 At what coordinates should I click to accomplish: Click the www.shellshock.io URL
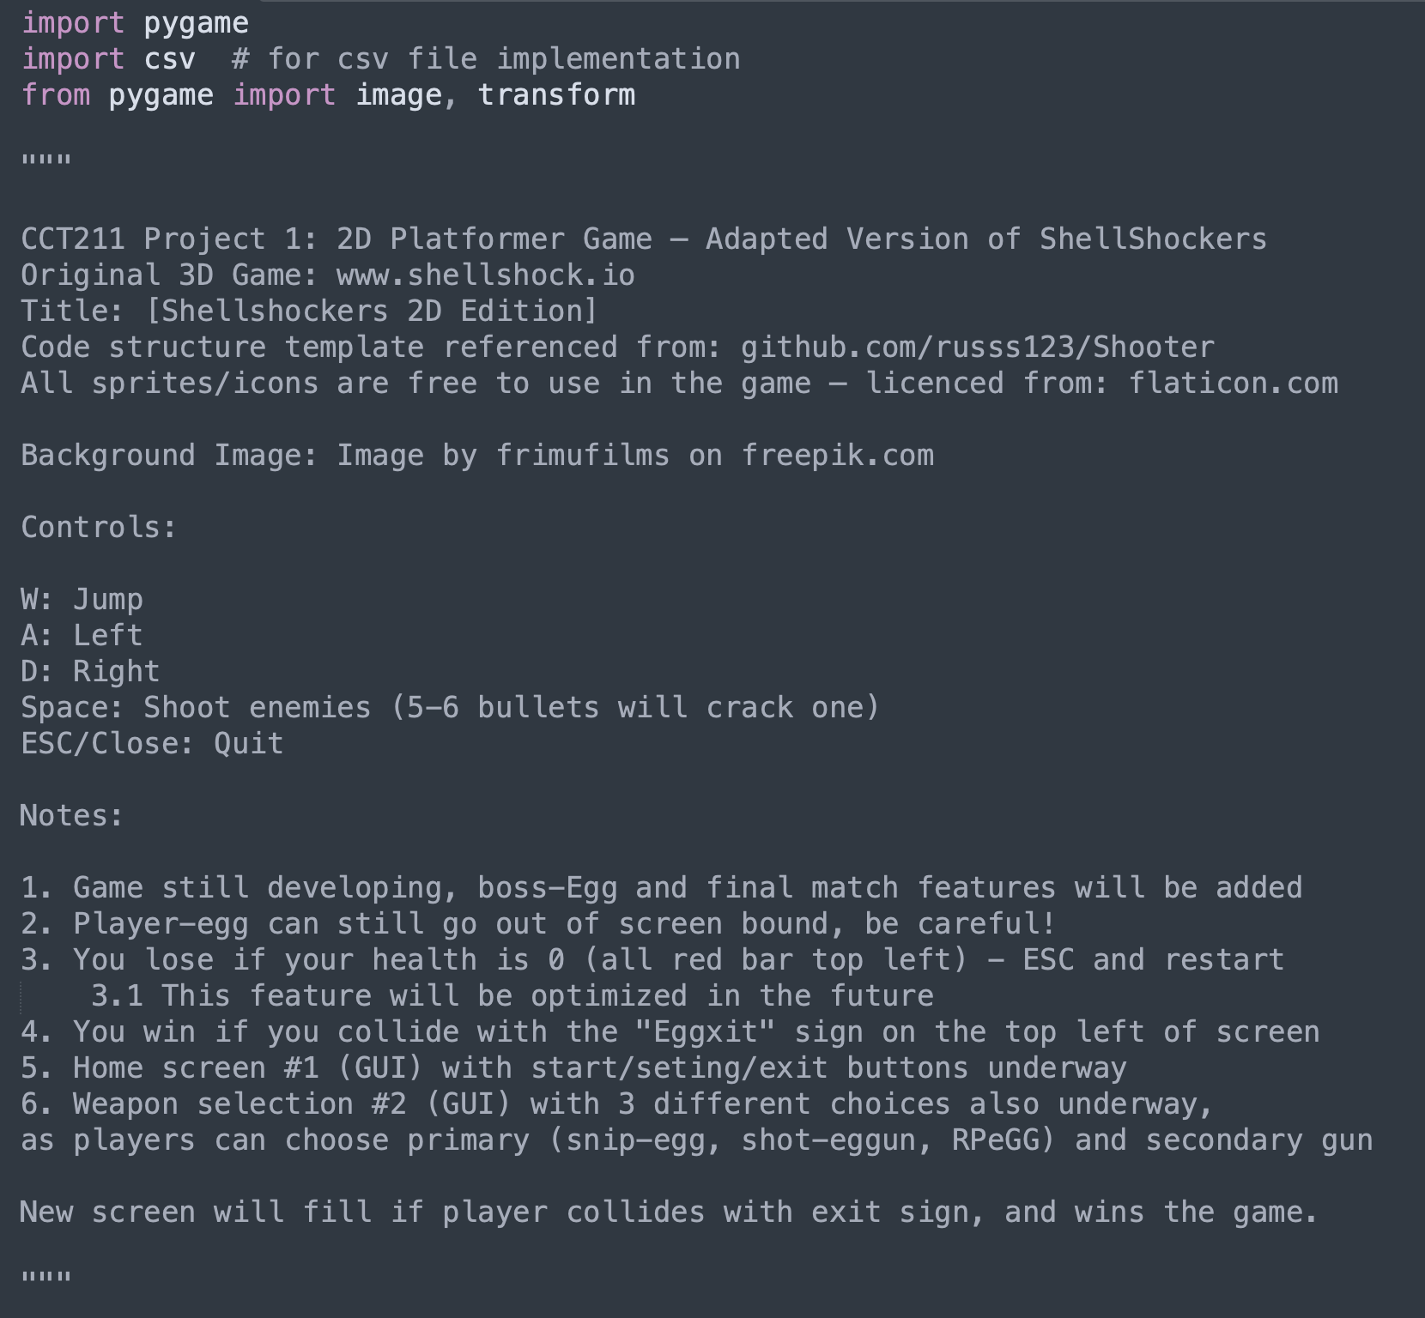[485, 275]
